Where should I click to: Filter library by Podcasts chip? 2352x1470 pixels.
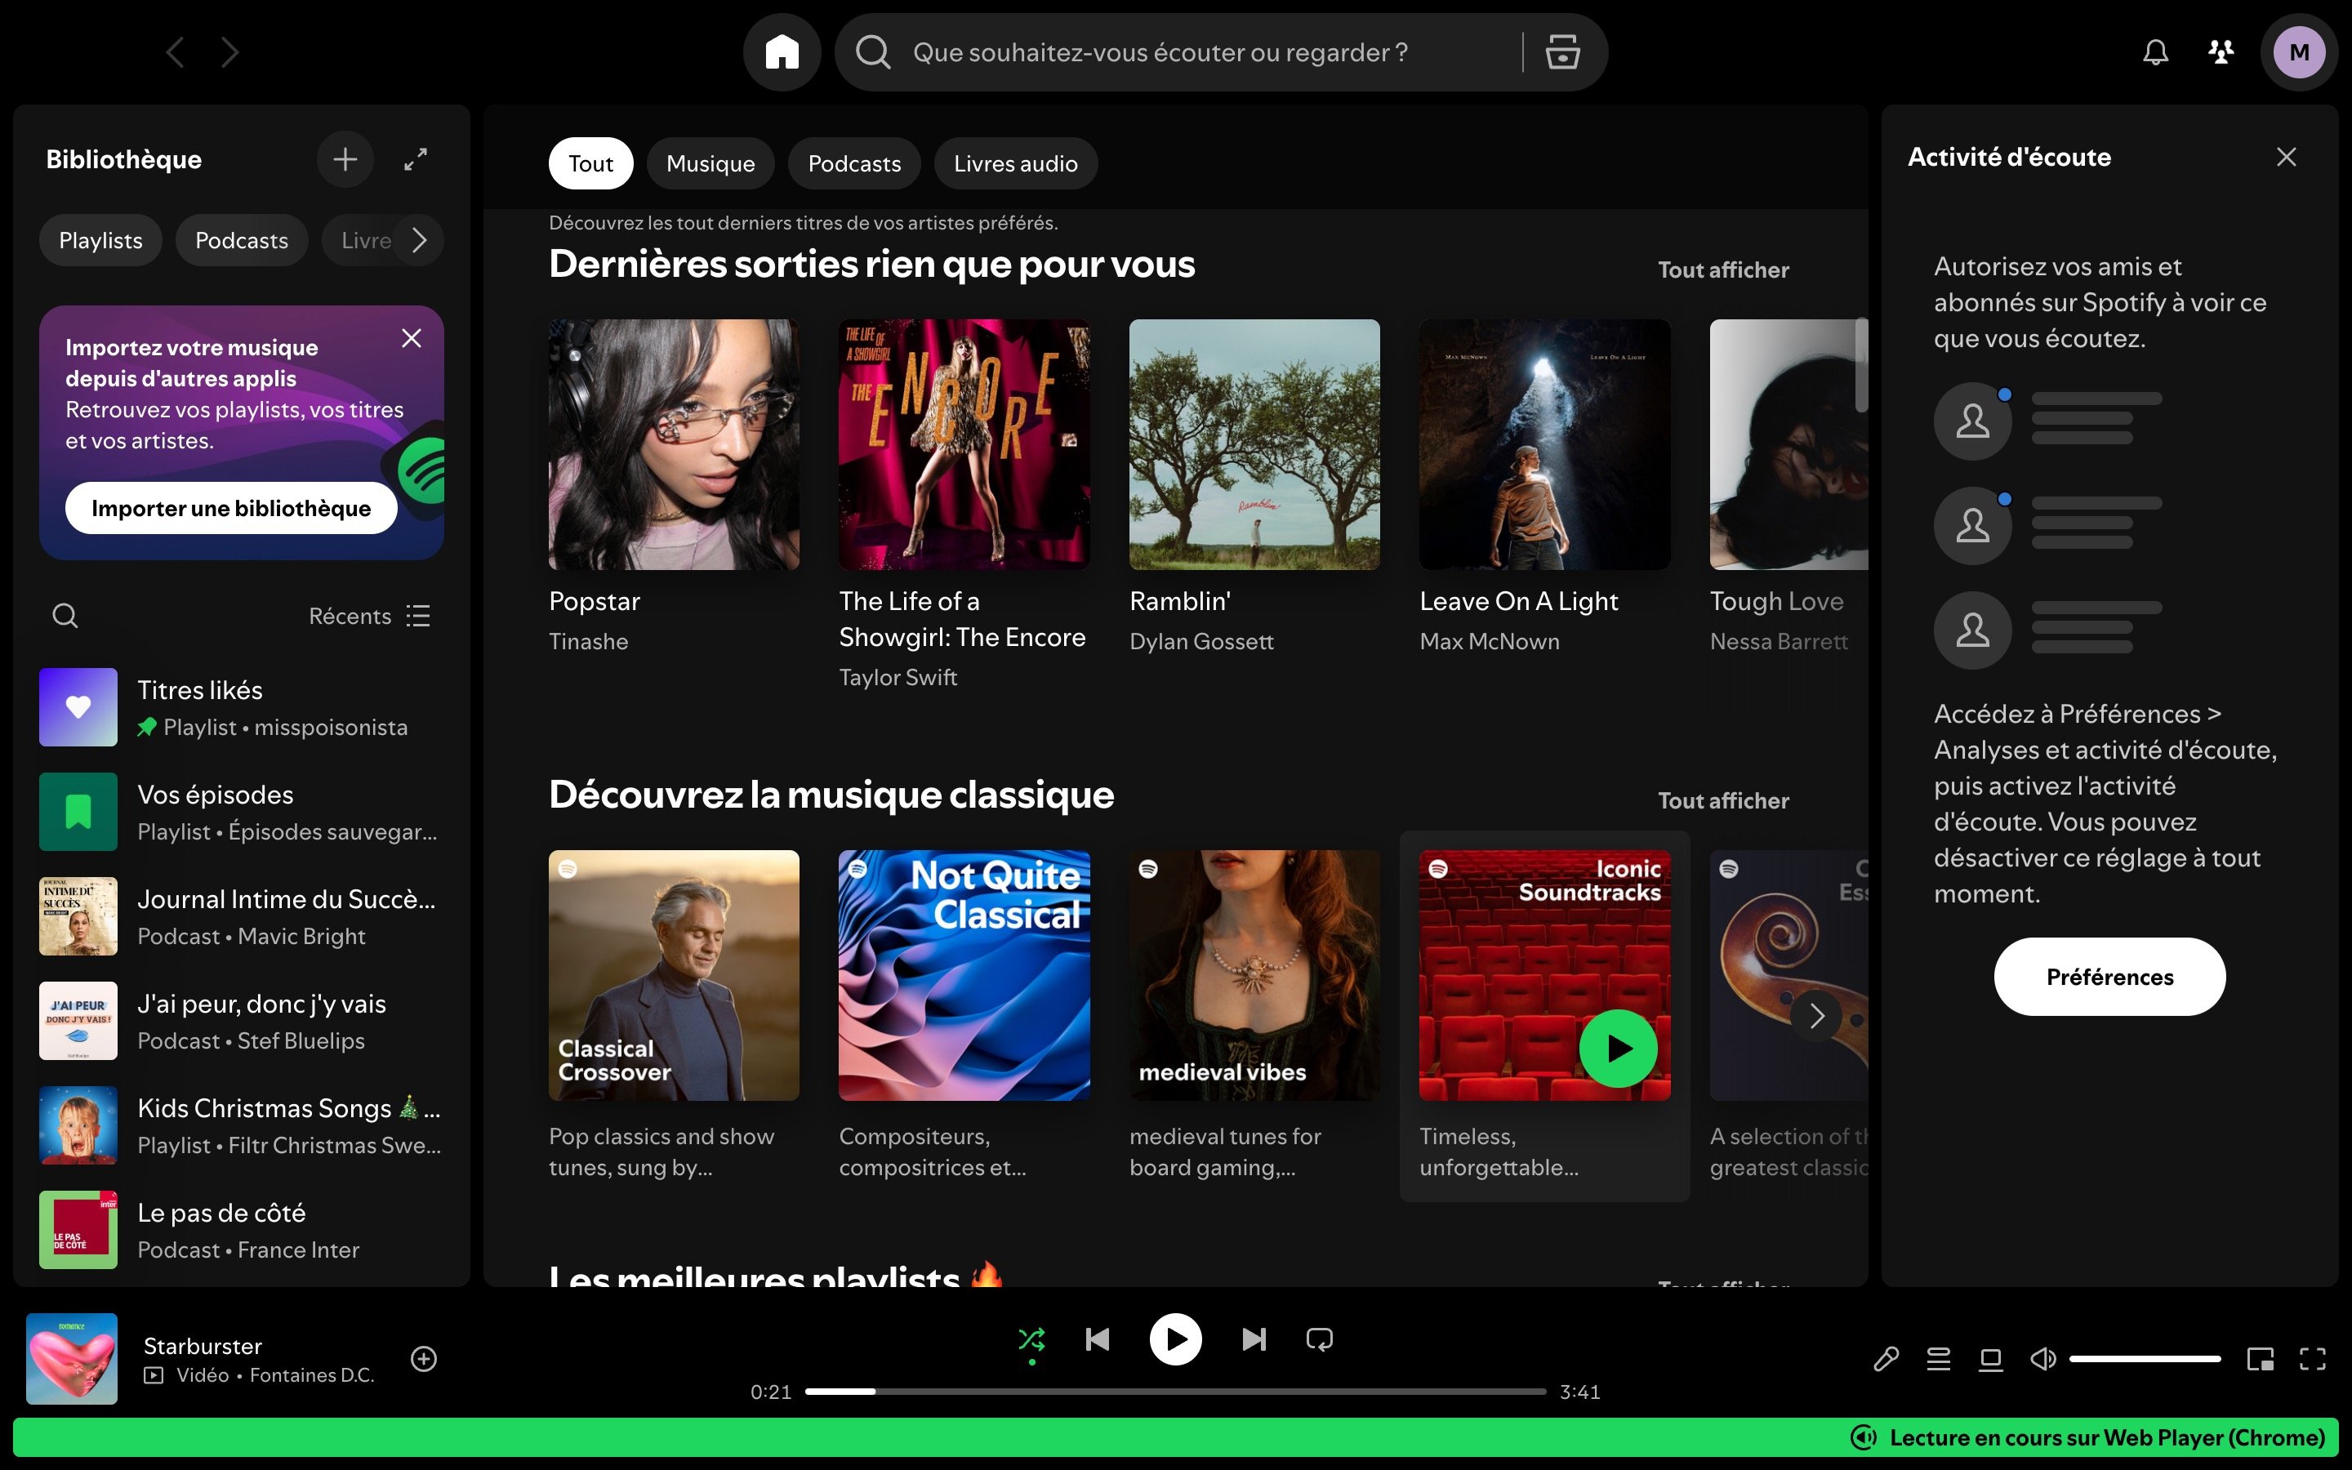pos(241,240)
